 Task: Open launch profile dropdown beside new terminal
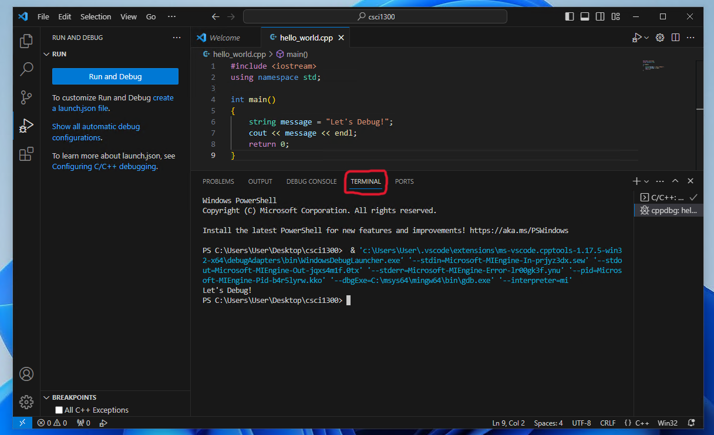click(646, 181)
